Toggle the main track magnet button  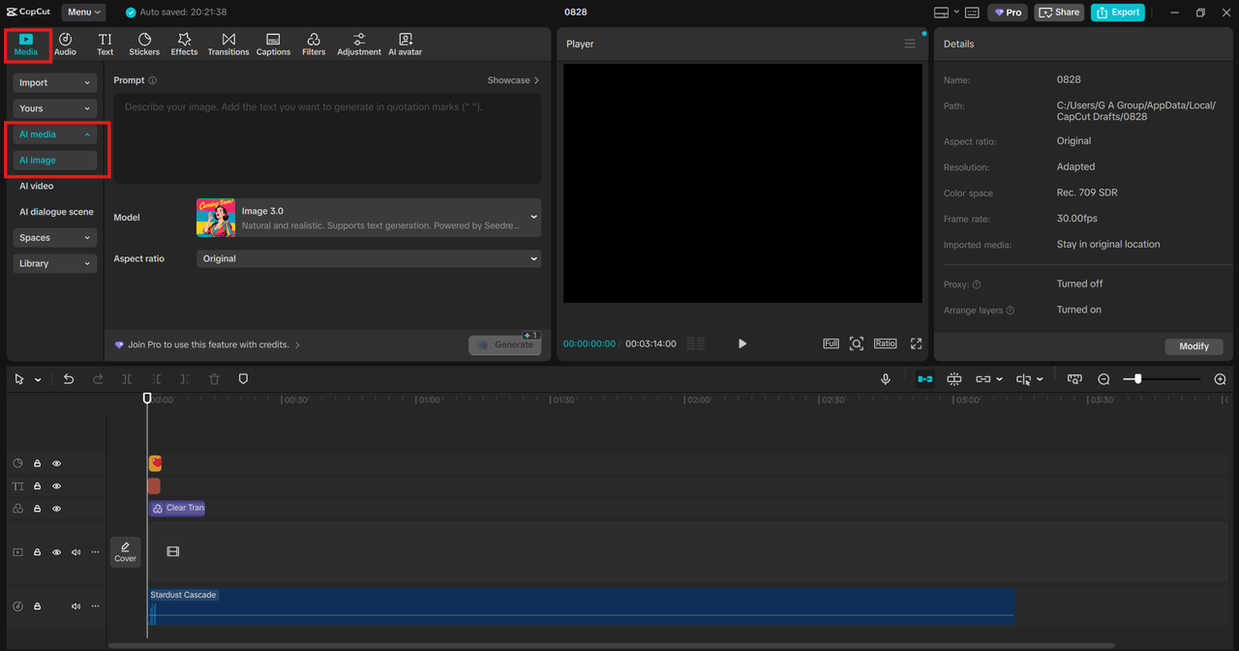(x=924, y=379)
